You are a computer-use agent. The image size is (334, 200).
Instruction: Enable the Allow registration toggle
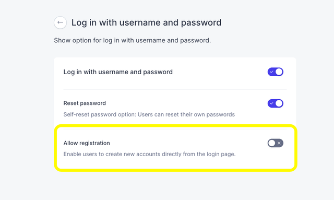[276, 143]
